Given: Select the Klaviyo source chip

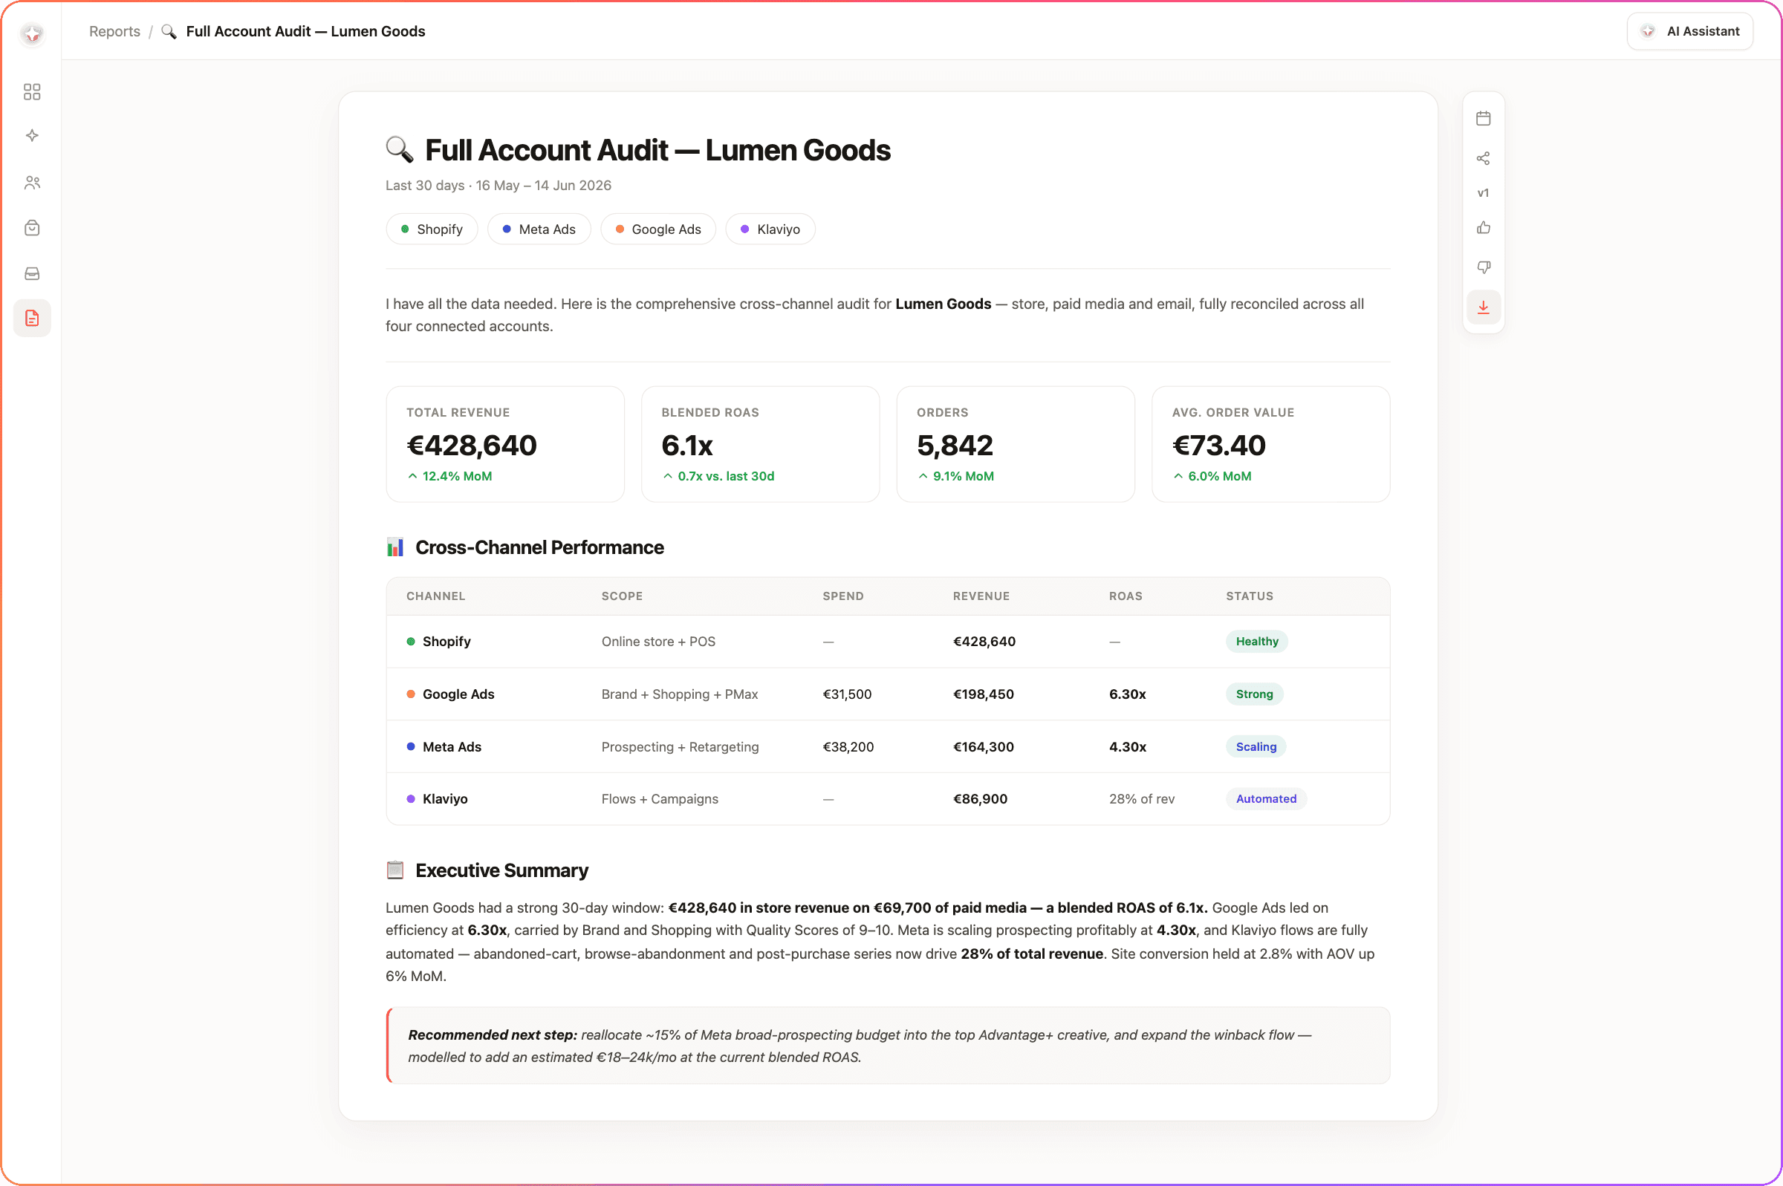Looking at the screenshot, I should tap(770, 229).
